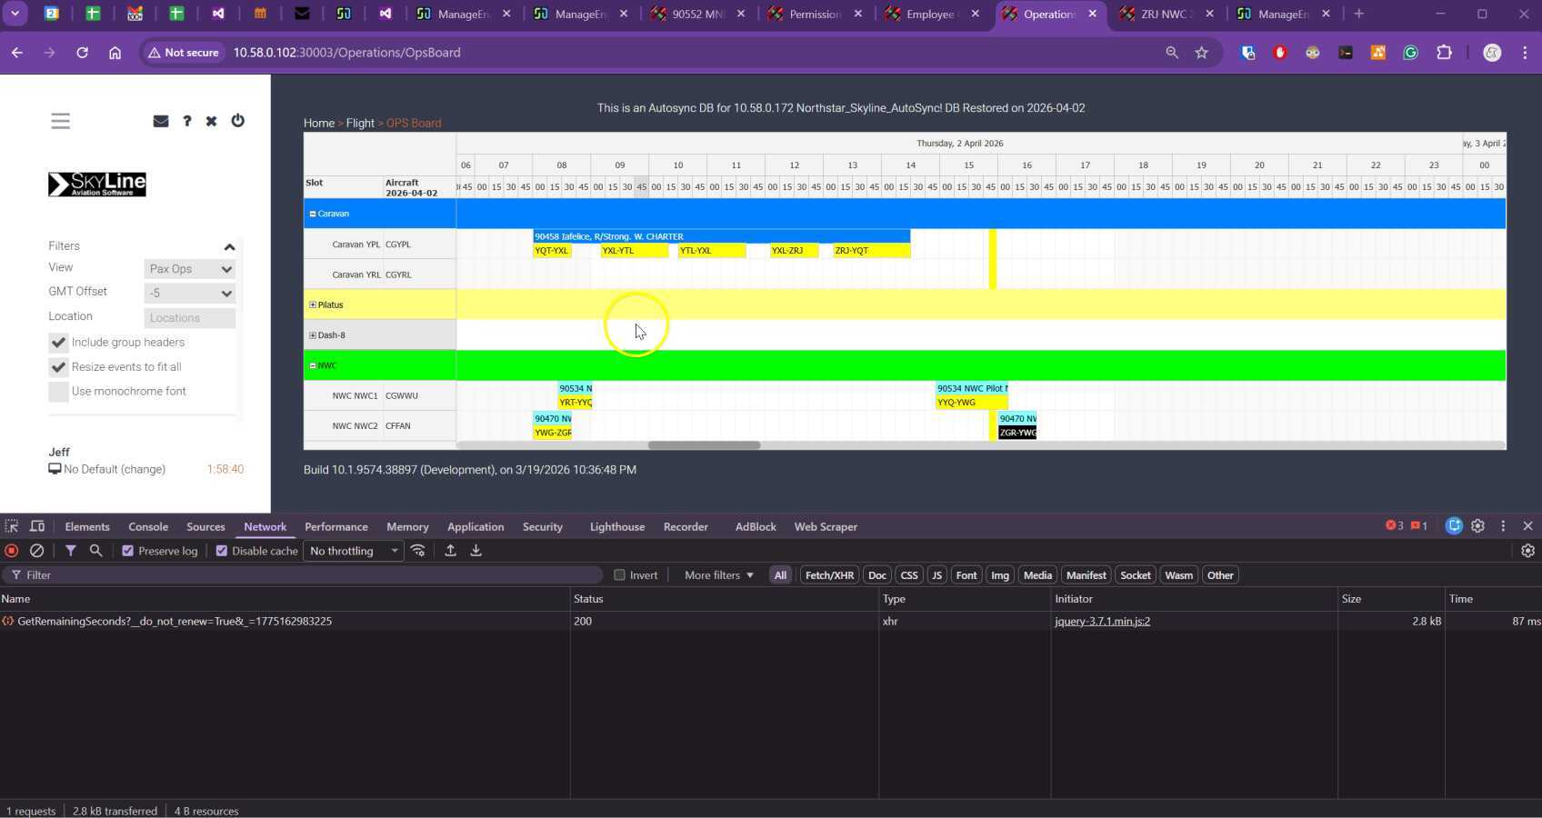
Task: Click the envelope mail icon
Action: (x=161, y=121)
